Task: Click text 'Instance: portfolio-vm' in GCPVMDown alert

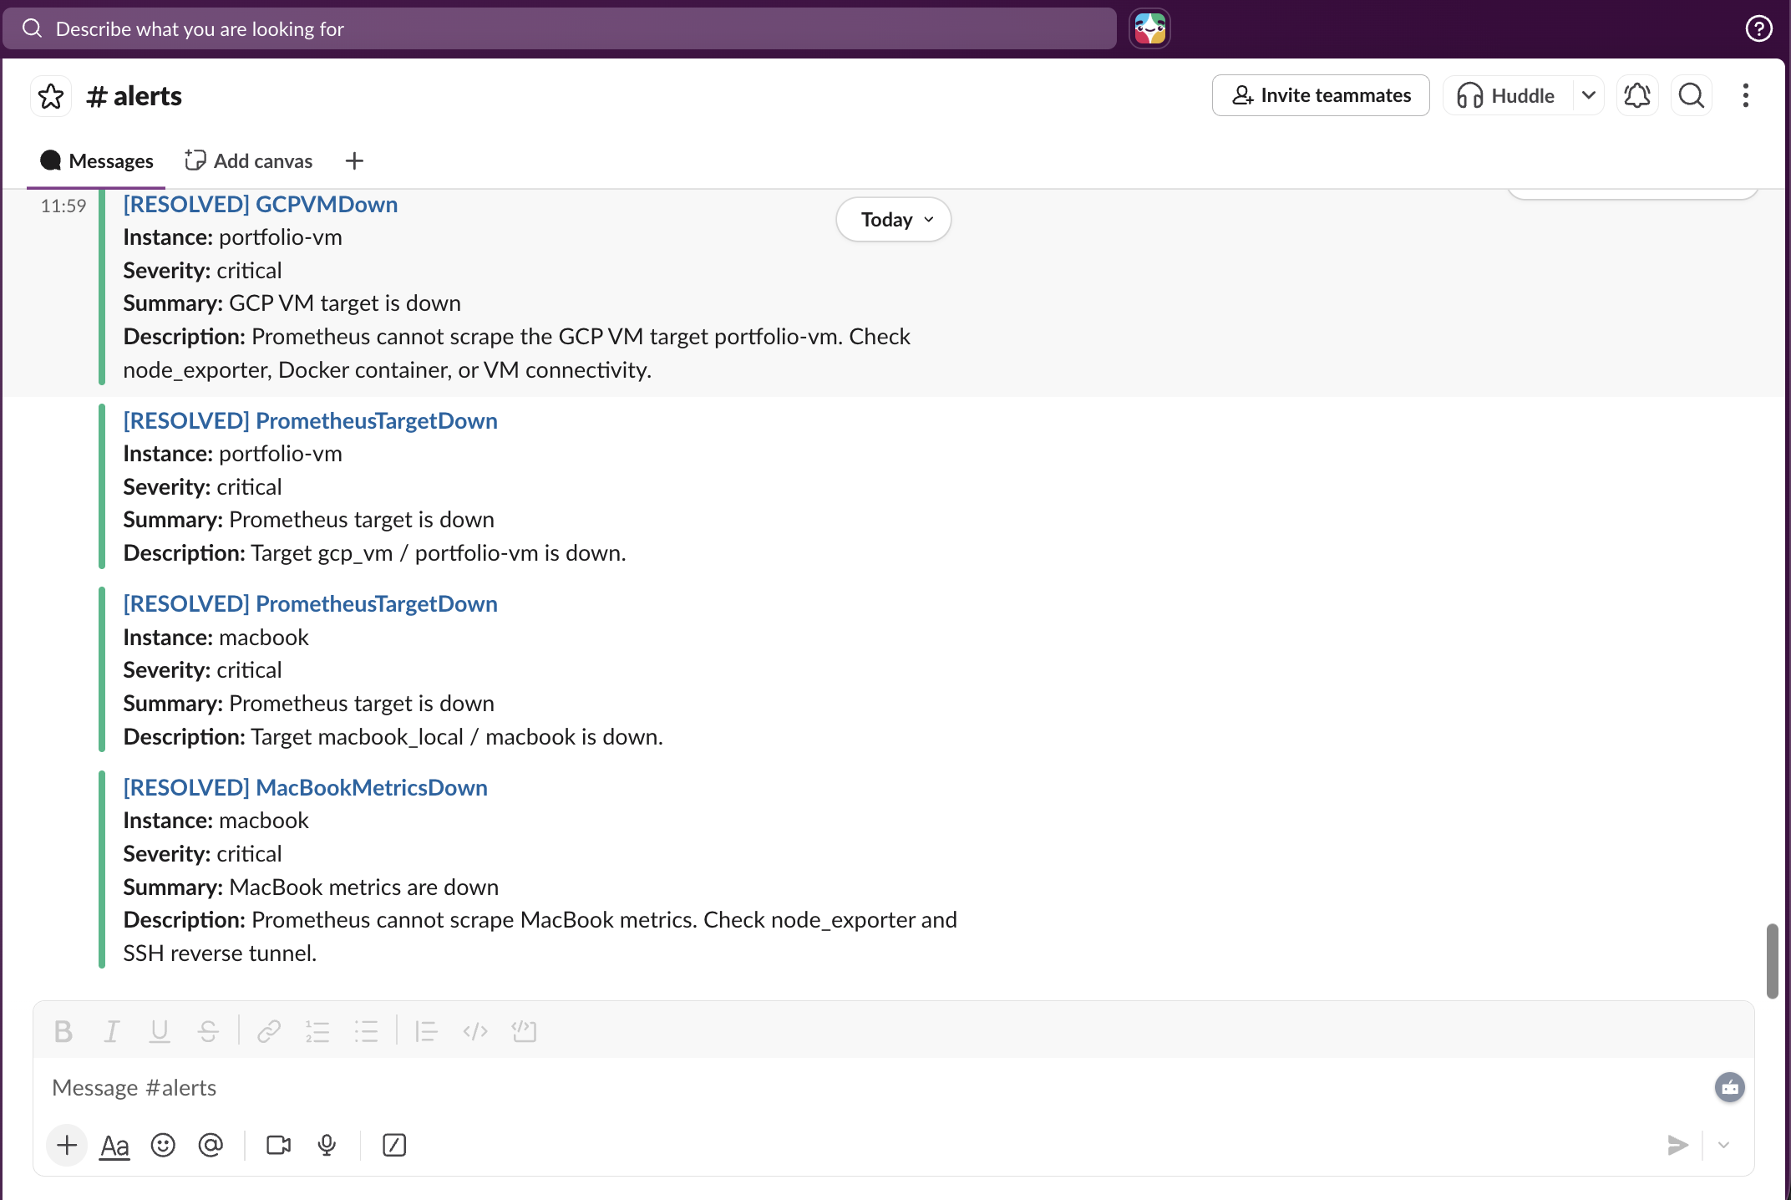Action: click(232, 237)
